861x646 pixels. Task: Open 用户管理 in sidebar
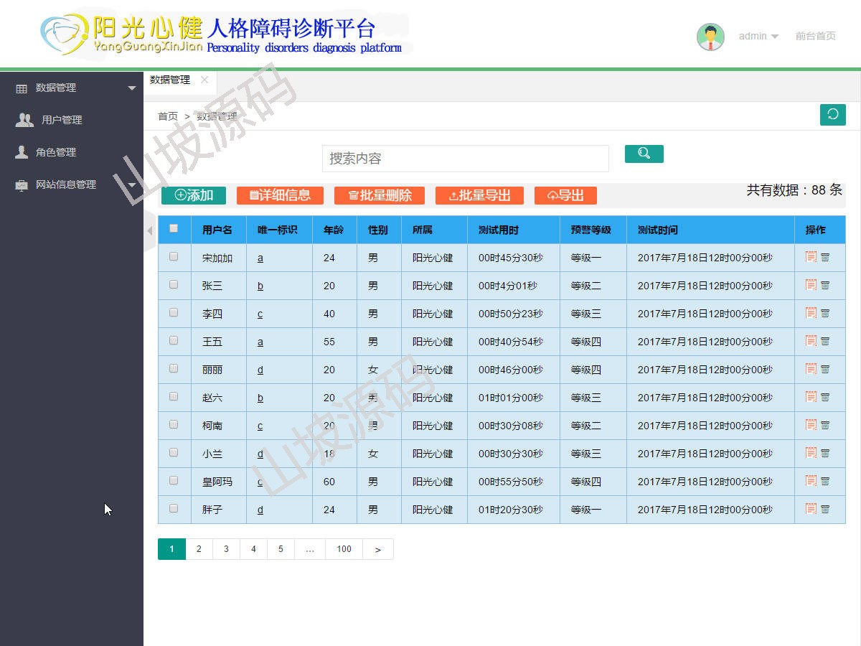click(x=61, y=120)
